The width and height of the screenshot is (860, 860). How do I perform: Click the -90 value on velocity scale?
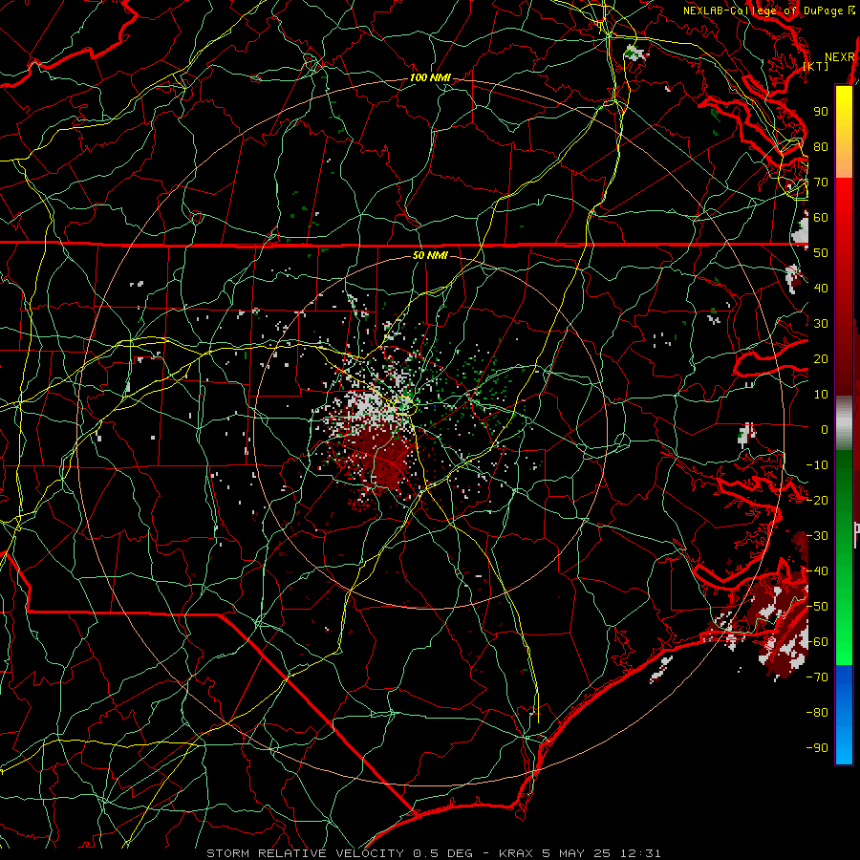(x=817, y=748)
